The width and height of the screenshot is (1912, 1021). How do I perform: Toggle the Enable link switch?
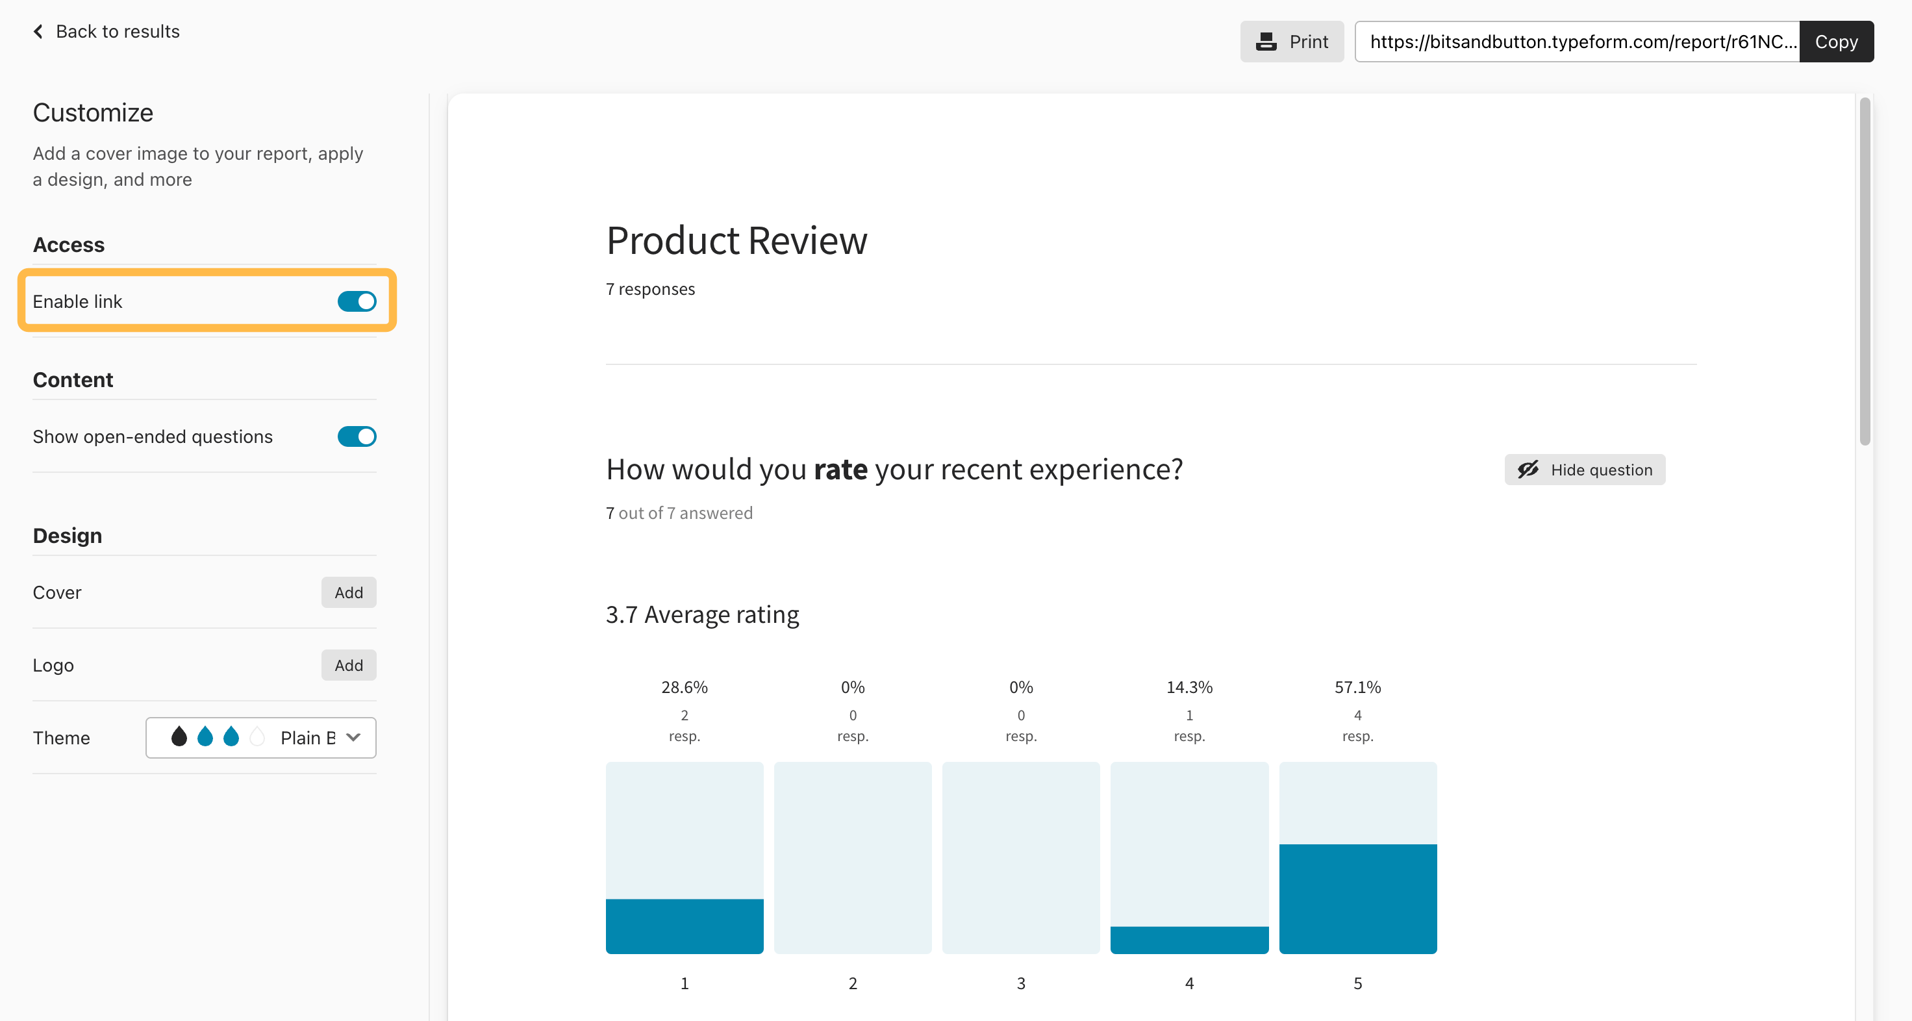(x=357, y=301)
